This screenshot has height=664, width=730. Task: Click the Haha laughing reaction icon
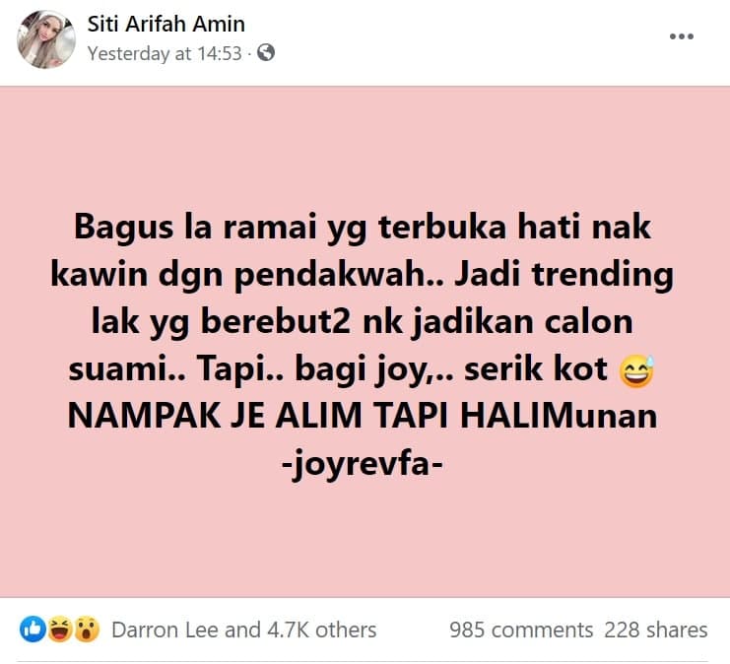pyautogui.click(x=59, y=630)
